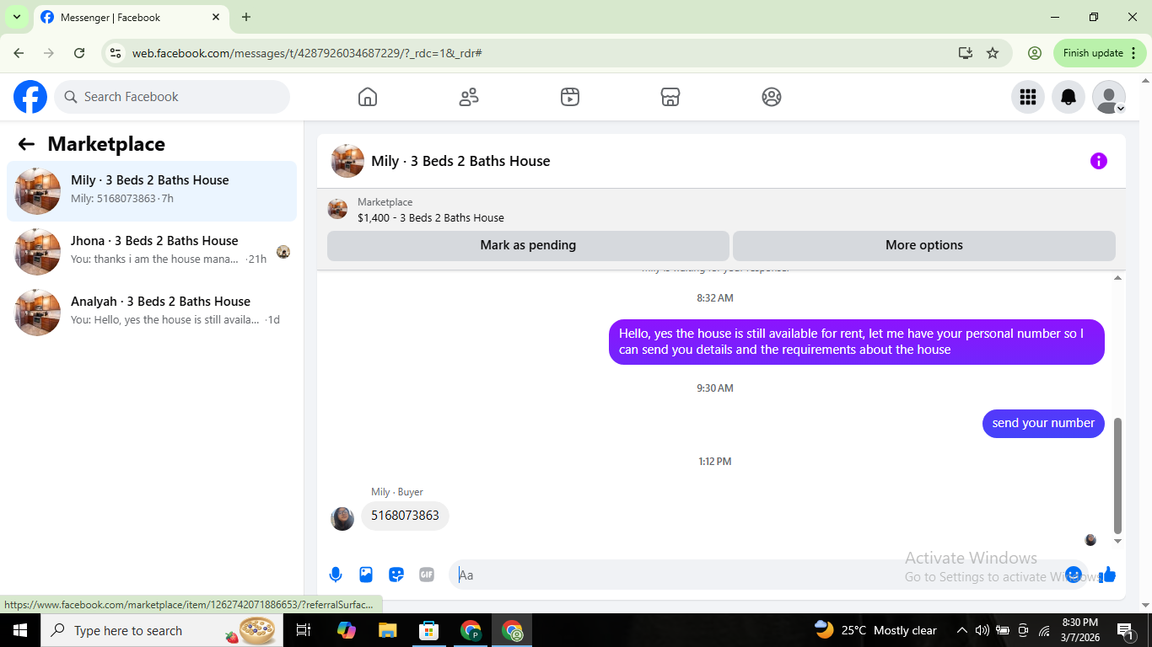The width and height of the screenshot is (1152, 647).
Task: Click the 'Hello, yes the house' message bubble
Action: click(857, 342)
